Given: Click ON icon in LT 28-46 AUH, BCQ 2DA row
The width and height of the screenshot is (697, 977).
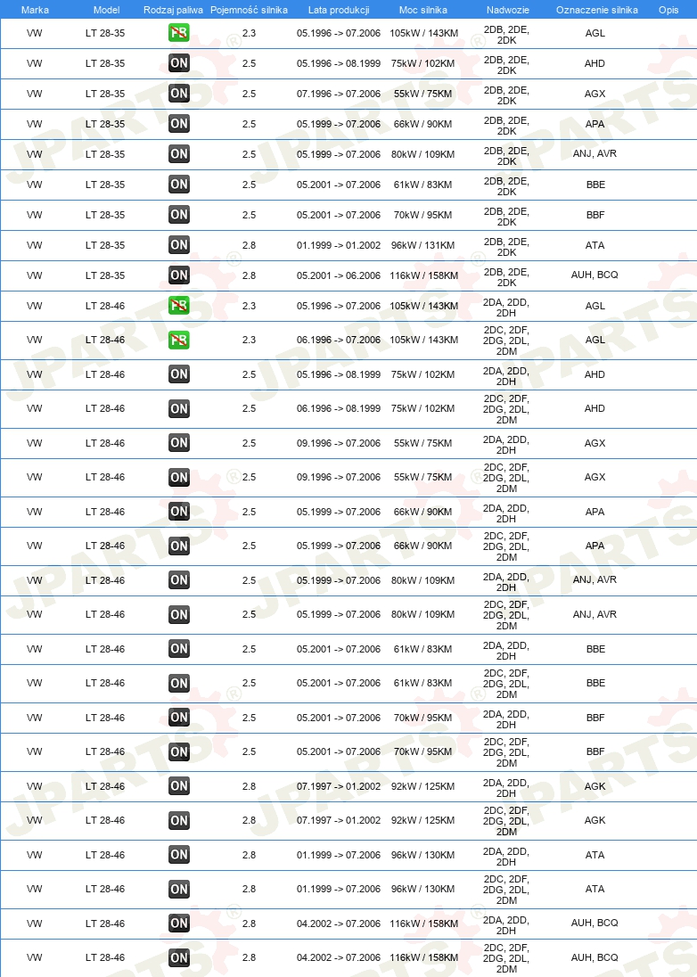Looking at the screenshot, I should tap(179, 923).
